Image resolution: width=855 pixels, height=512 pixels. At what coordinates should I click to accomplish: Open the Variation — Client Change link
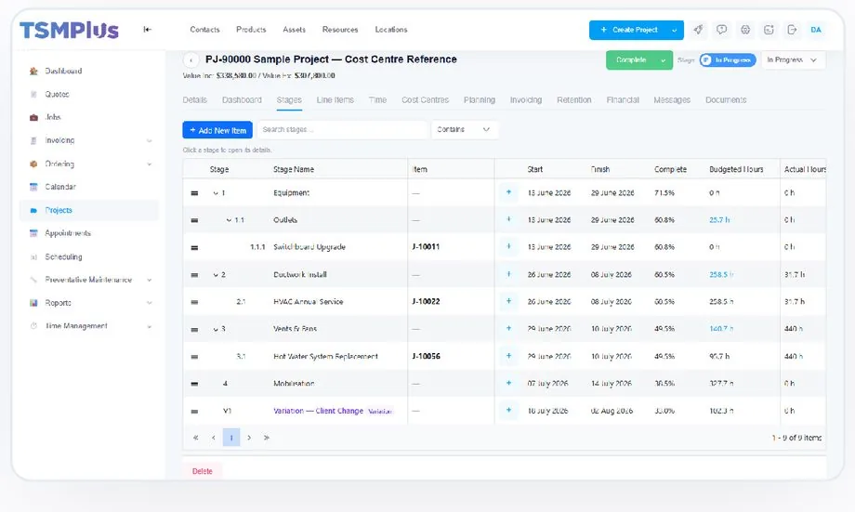click(318, 411)
